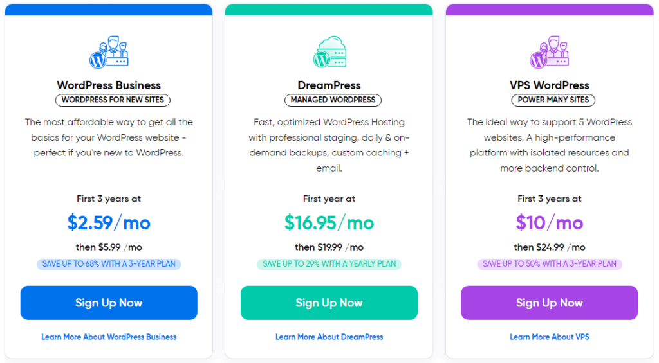Click the WordPress For New Sites badge
659x363 pixels.
[113, 100]
